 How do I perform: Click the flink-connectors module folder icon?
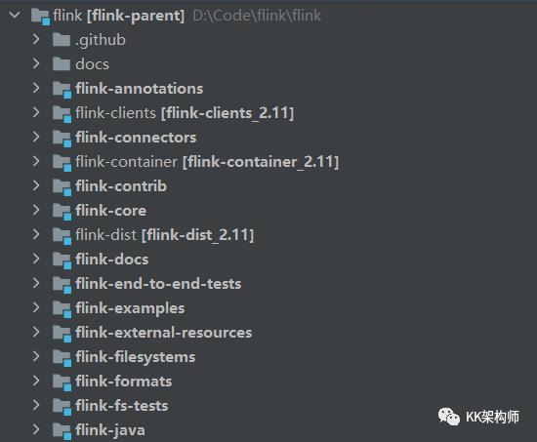(x=62, y=138)
